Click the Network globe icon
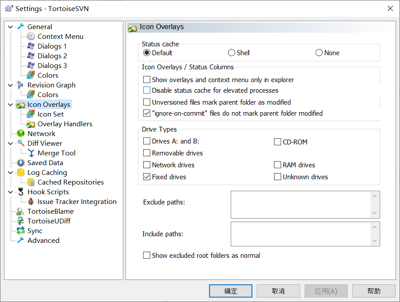The image size is (400, 302). pos(21,133)
